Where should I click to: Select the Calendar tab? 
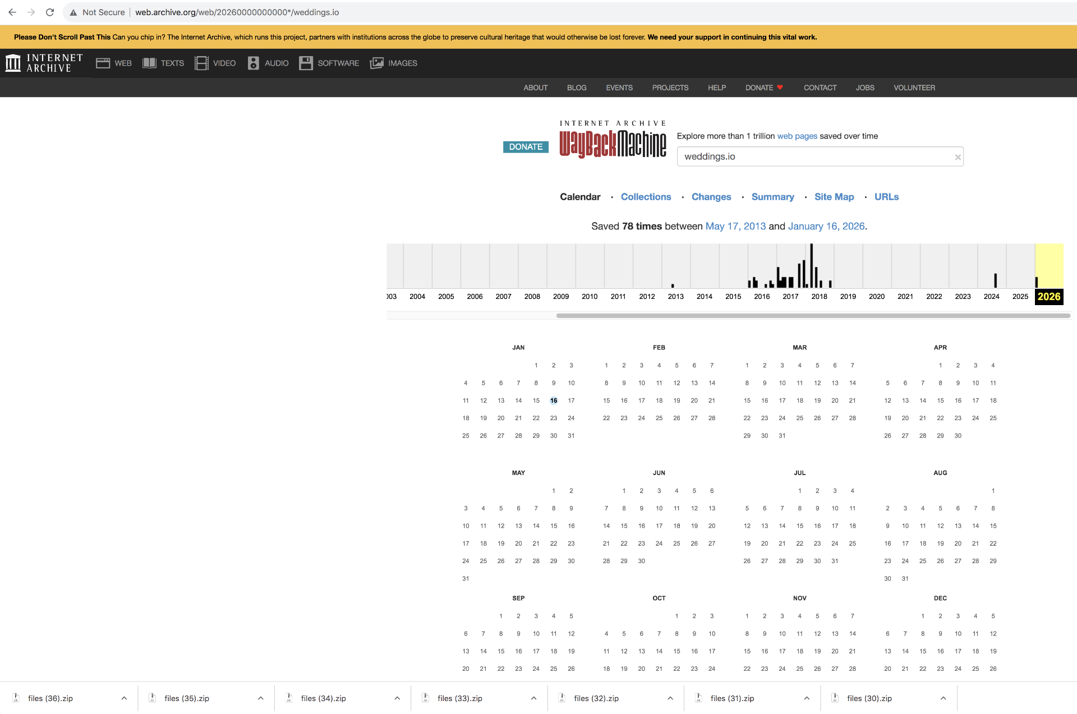pyautogui.click(x=580, y=197)
